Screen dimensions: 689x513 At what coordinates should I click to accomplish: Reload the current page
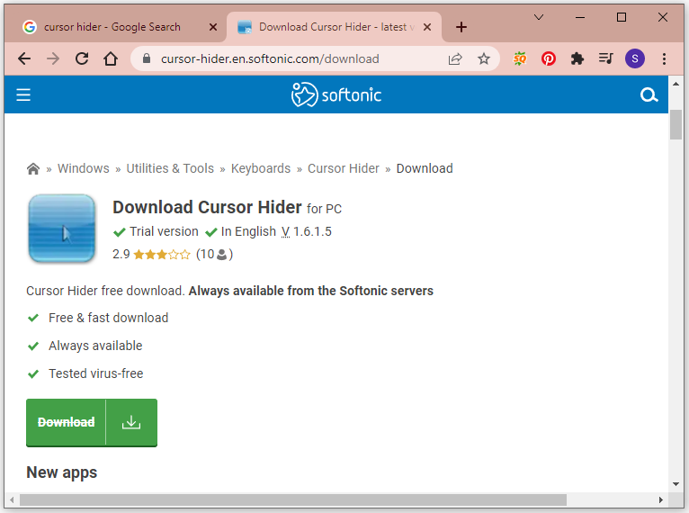pyautogui.click(x=82, y=58)
